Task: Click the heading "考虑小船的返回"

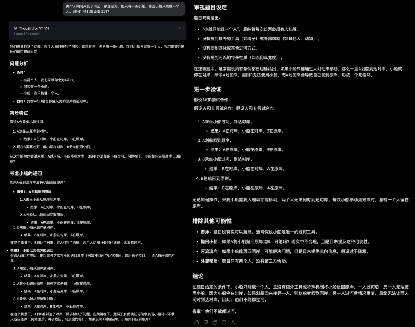Action: 26,173
